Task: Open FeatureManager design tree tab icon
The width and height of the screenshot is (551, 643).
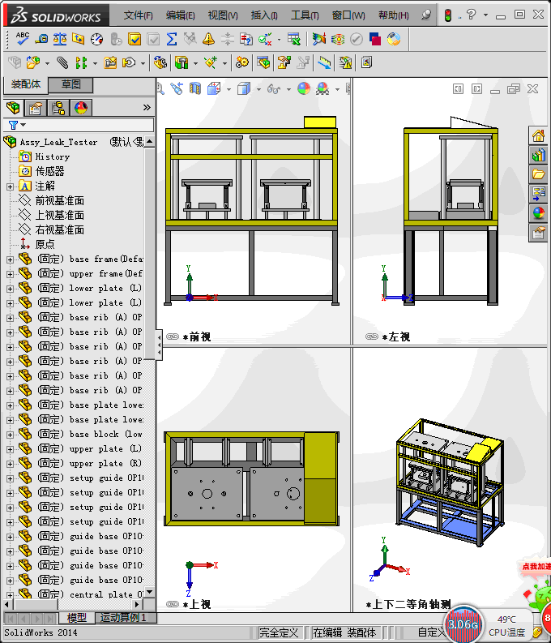Action: pos(13,108)
